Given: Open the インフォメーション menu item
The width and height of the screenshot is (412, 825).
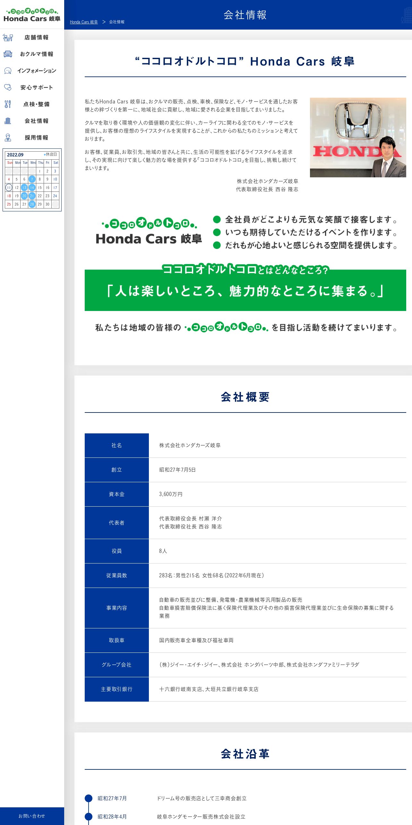Looking at the screenshot, I should pyautogui.click(x=32, y=71).
